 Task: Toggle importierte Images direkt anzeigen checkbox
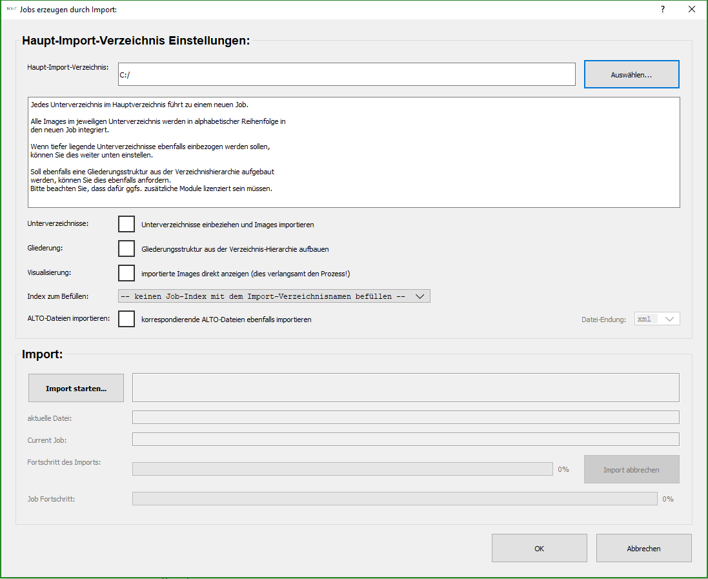126,273
